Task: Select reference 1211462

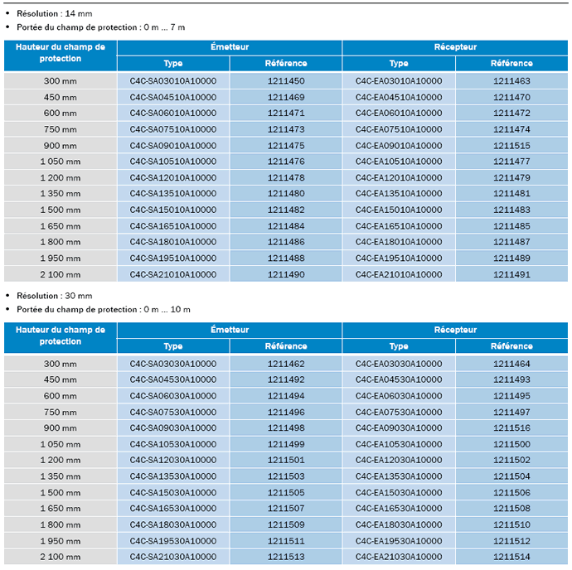Action: click(286, 364)
